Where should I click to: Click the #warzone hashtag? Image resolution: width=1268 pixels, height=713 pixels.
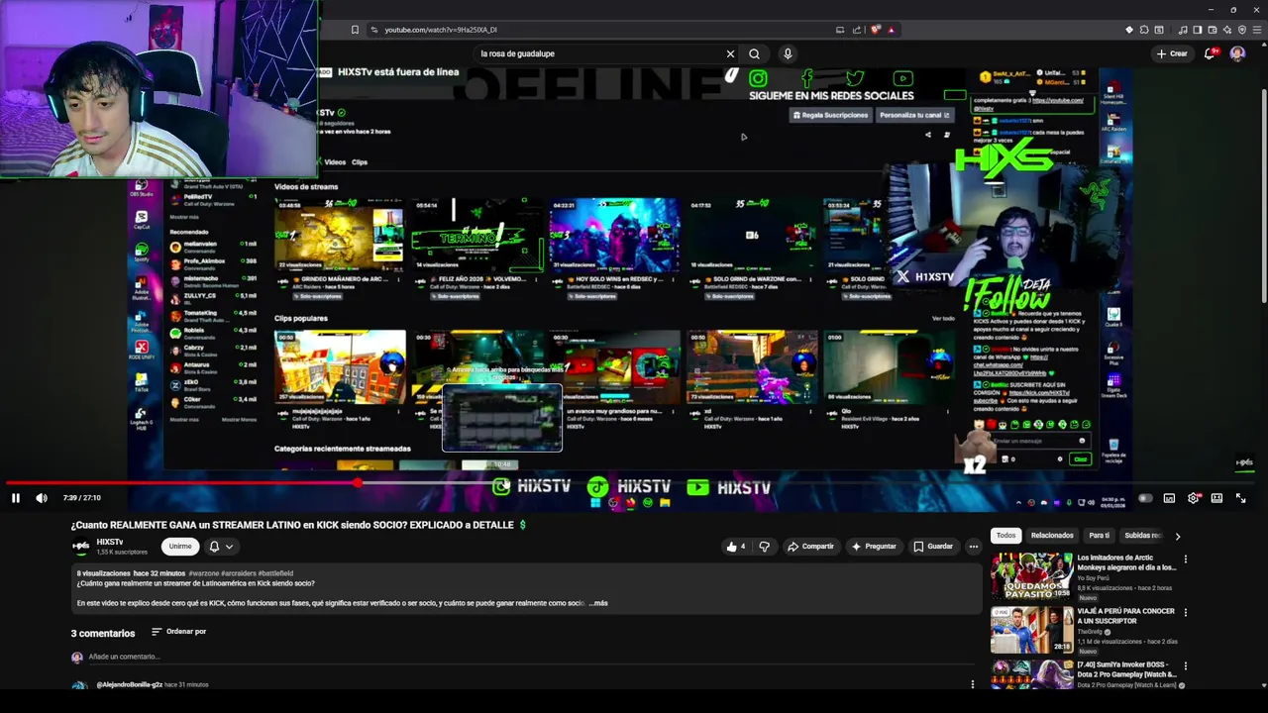(x=204, y=573)
